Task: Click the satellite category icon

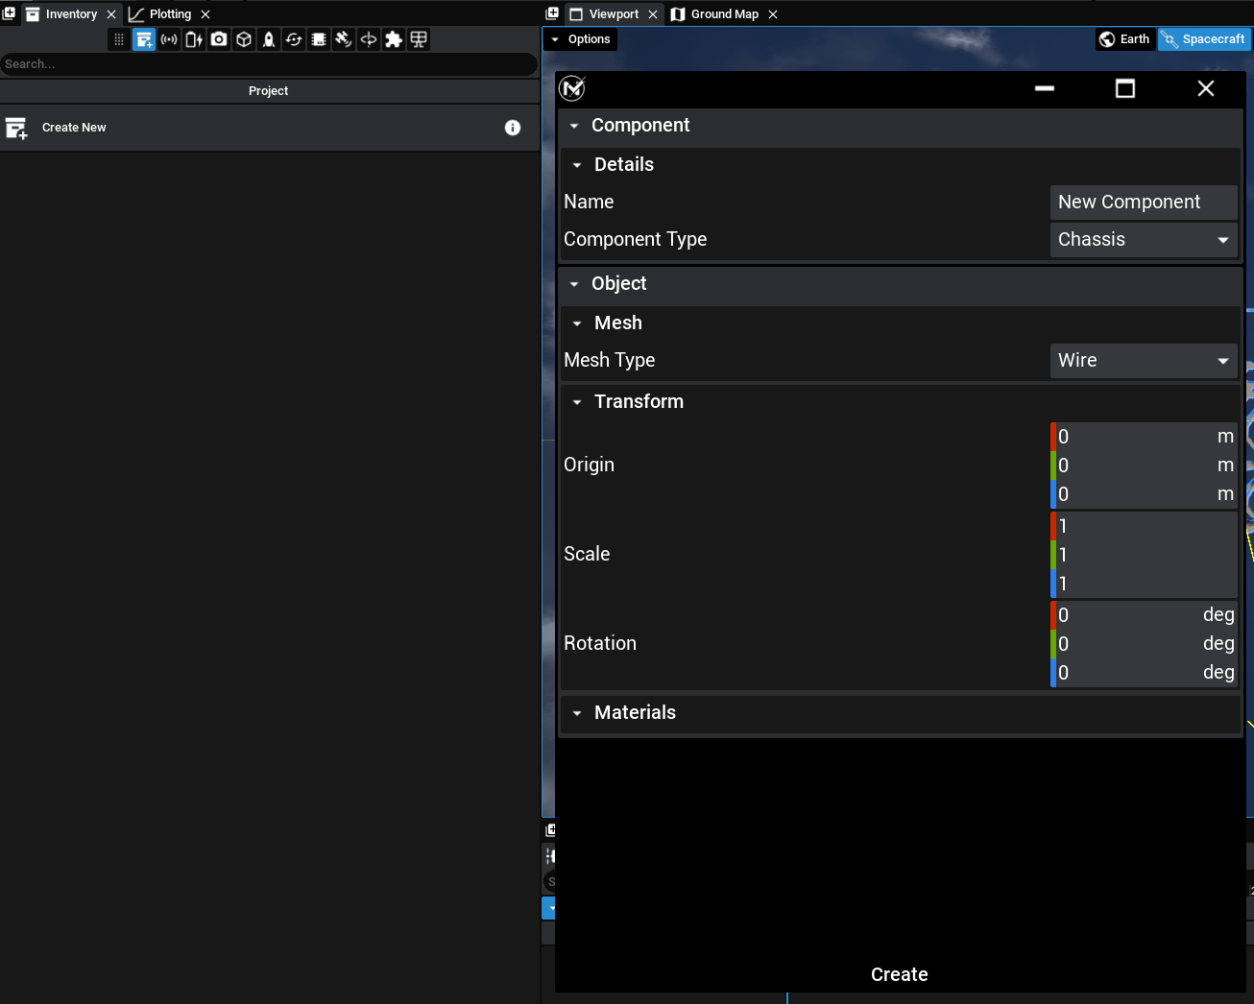Action: point(344,39)
